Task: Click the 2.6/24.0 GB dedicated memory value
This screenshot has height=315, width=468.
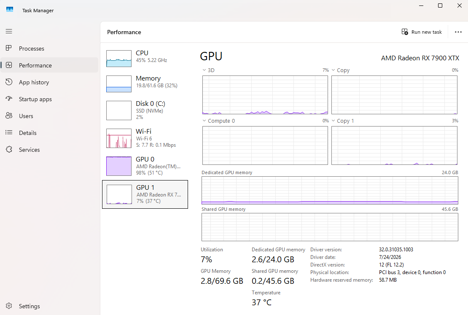Action: [273, 259]
